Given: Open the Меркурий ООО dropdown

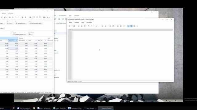Looking at the screenshot, I should [21, 23].
